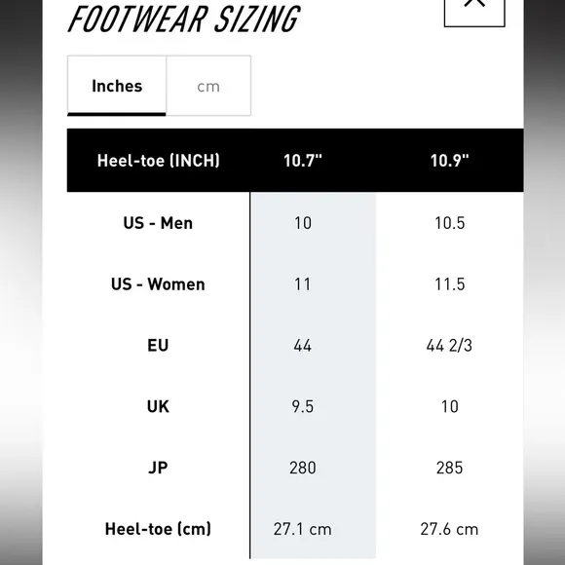Click UK size 9.5 cell
Screen dimensions: 565x565
coord(303,407)
